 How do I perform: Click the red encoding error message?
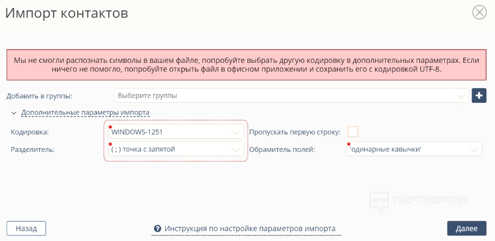(246, 64)
